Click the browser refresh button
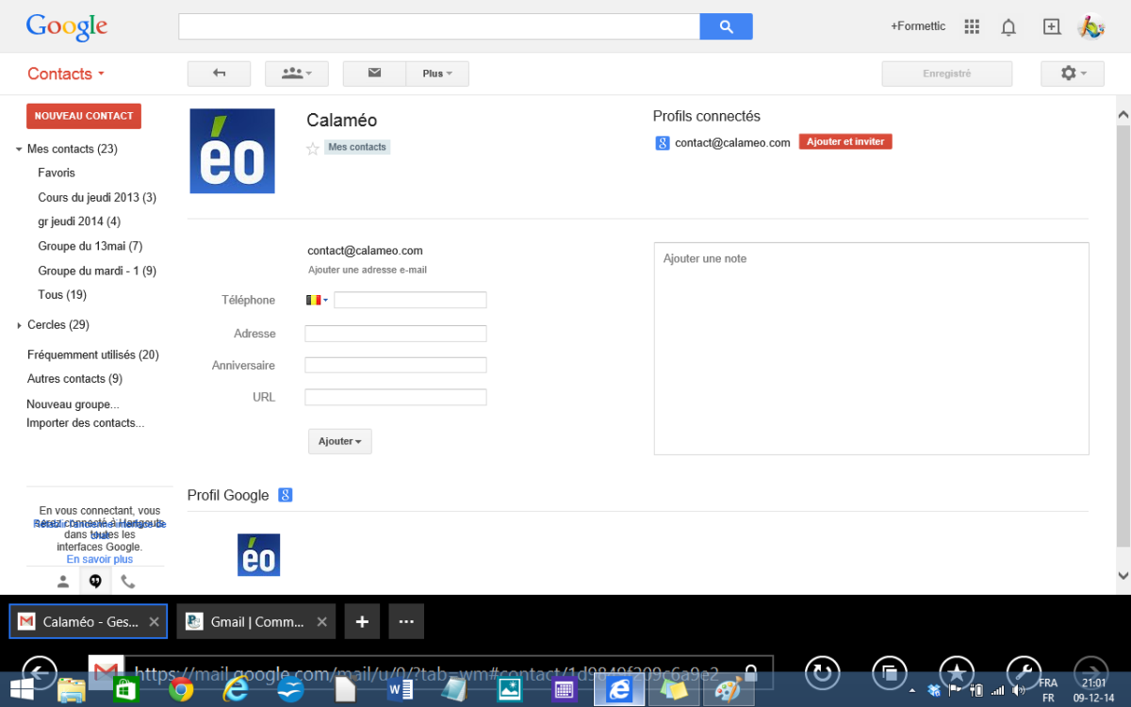The height and width of the screenshot is (707, 1131). click(822, 672)
